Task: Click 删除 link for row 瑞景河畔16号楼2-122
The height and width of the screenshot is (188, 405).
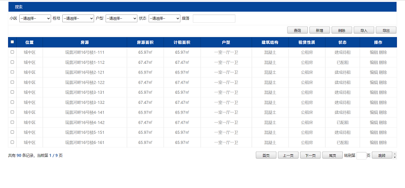Action: 383,83
